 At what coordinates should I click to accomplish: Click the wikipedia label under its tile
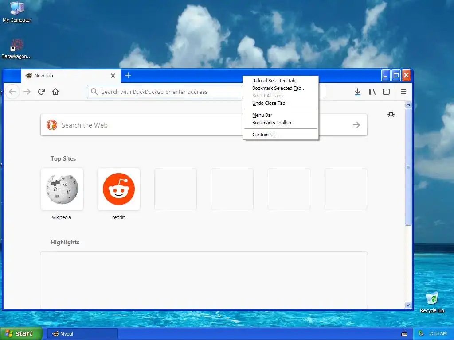61,217
